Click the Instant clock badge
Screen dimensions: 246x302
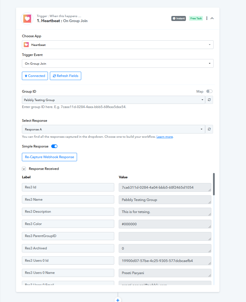[179, 18]
